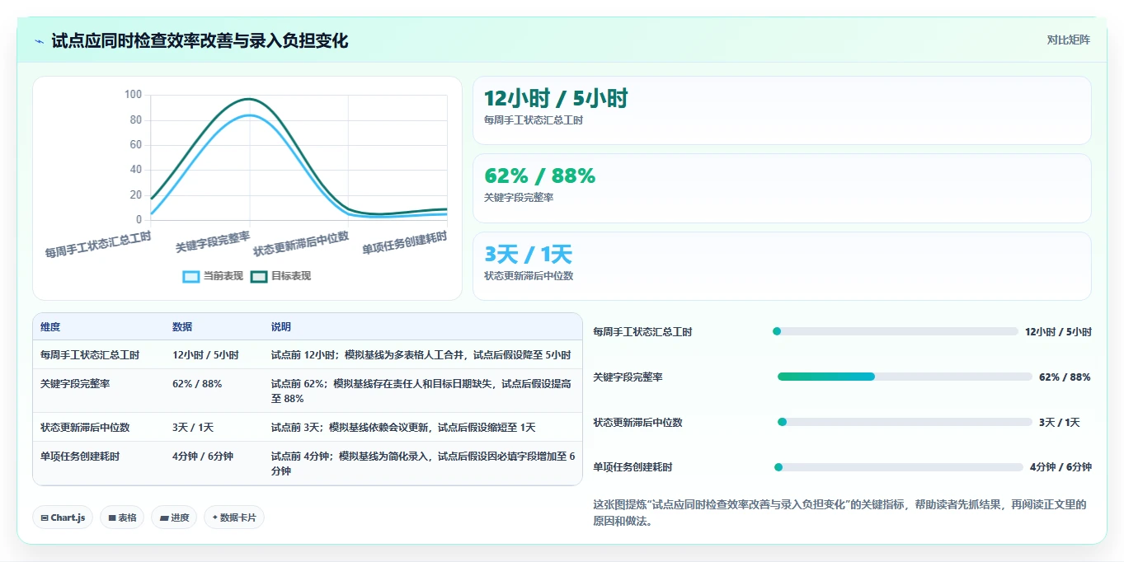This screenshot has height=562, width=1124.
Task: Click the 单项任务创建耗时 table row cell
Action: click(80, 457)
